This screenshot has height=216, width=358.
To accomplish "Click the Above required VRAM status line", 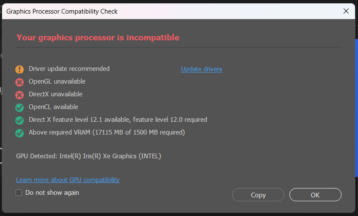I will click(x=107, y=132).
